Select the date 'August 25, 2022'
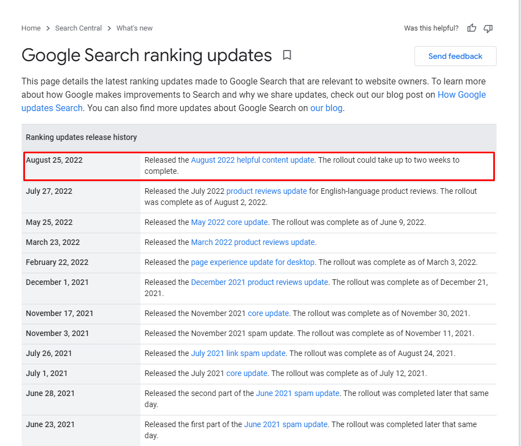 point(54,160)
